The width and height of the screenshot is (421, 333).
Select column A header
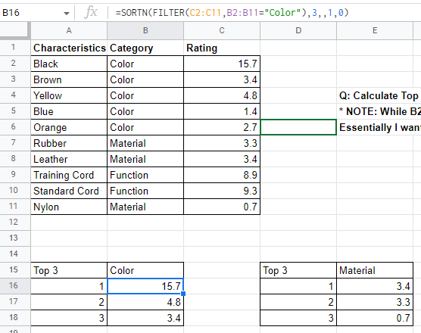tap(69, 30)
